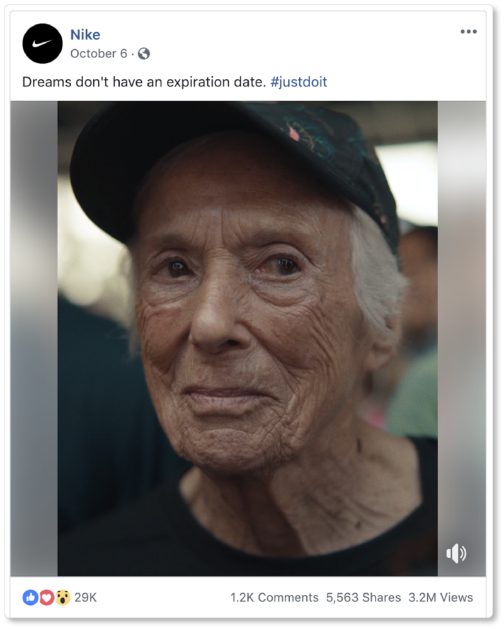This screenshot has width=504, height=629.
Task: Click the caption "Dreams don't have an expiration date."
Action: point(144,82)
